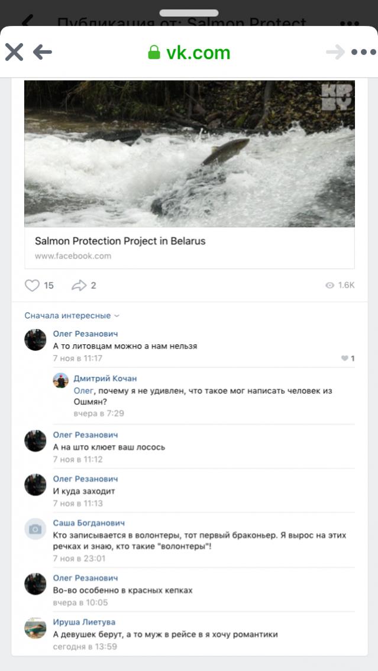
Task: Tap the green padlock security icon
Action: (154, 53)
